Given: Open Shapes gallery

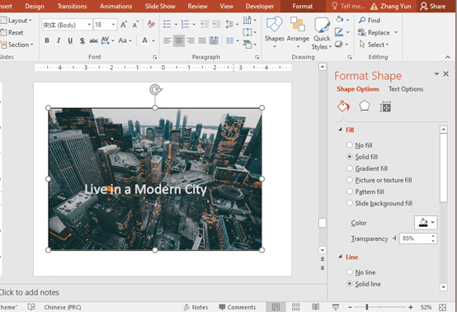Looking at the screenshot, I should (x=274, y=33).
